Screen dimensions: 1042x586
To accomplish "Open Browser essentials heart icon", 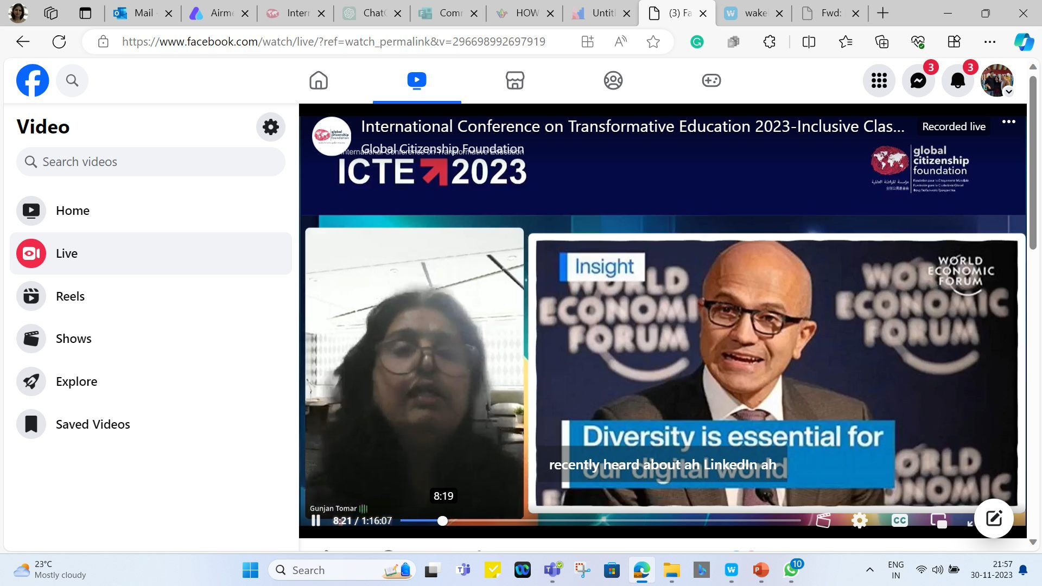I will click(x=918, y=42).
